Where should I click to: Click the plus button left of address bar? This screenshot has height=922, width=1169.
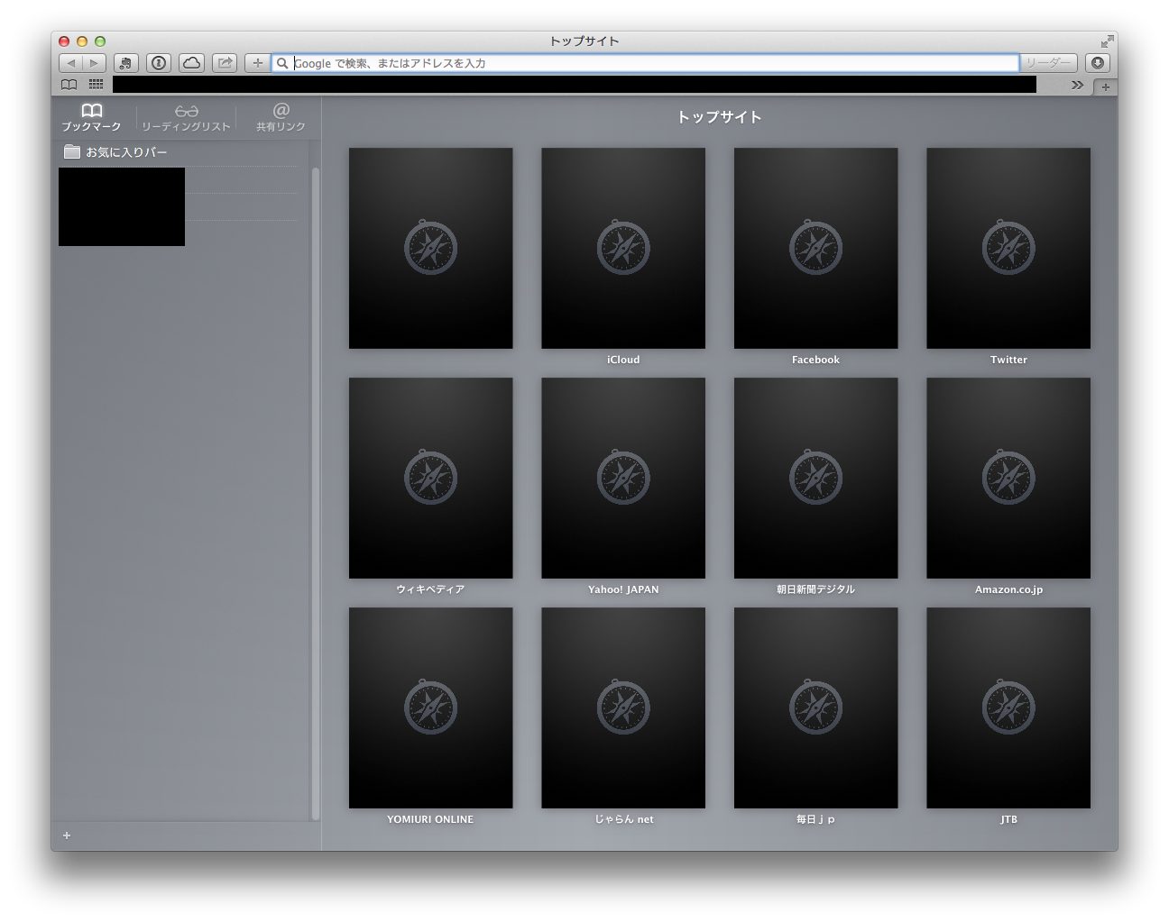257,63
